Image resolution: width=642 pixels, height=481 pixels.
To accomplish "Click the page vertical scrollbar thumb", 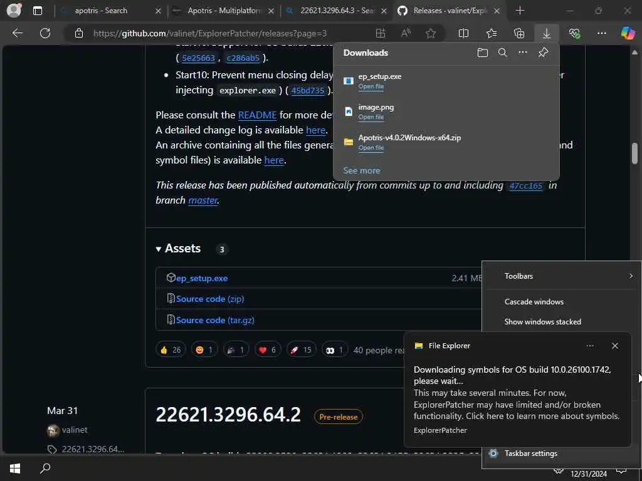I will pos(634,153).
